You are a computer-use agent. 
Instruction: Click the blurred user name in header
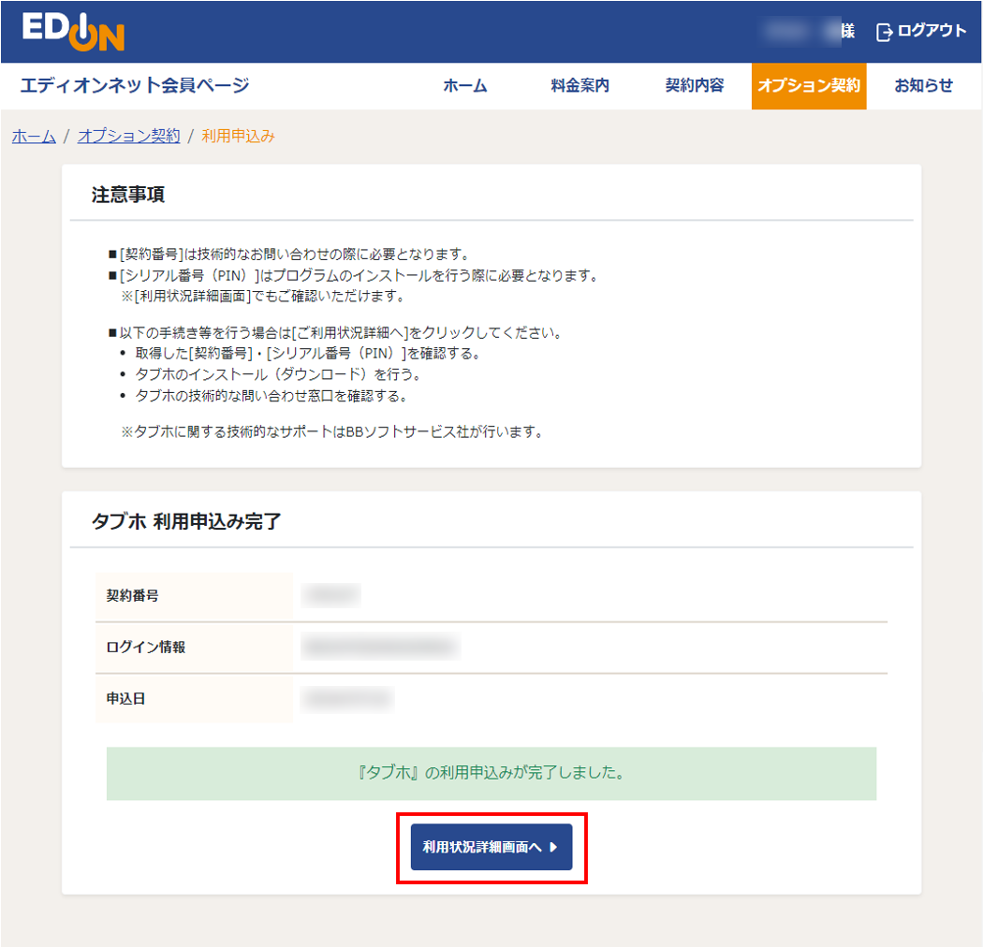pos(799,31)
